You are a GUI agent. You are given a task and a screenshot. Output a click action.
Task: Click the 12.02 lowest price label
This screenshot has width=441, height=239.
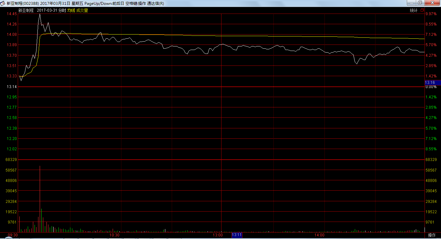pos(12,149)
